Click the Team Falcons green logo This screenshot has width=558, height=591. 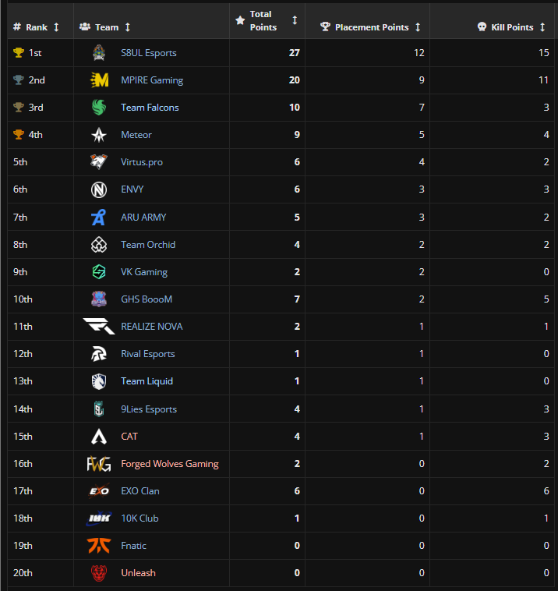99,108
